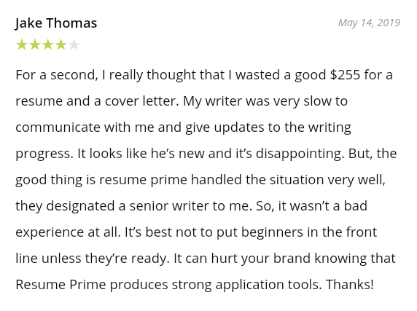Click the word 'communicate' in the review
The height and width of the screenshot is (311, 417).
pos(58,127)
